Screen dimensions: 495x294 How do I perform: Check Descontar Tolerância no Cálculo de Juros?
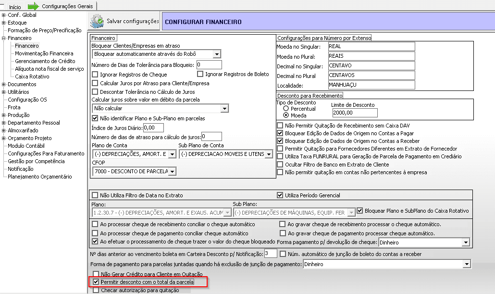95,92
